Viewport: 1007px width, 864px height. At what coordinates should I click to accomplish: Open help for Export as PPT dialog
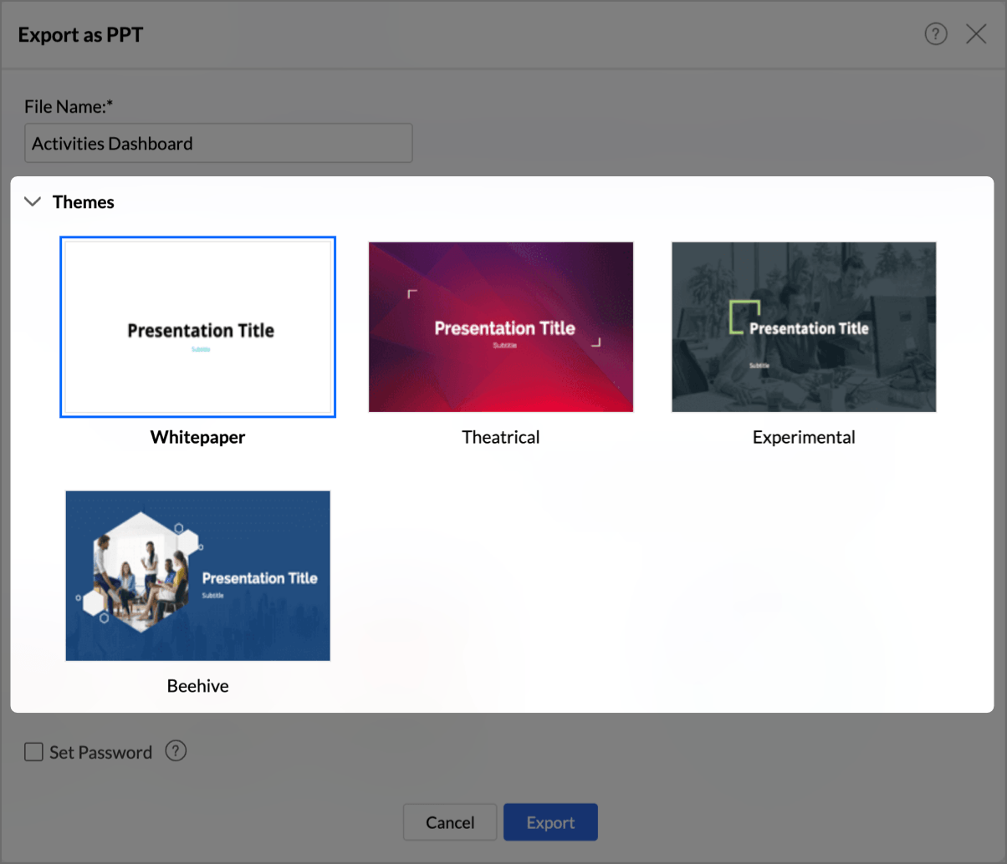[936, 34]
